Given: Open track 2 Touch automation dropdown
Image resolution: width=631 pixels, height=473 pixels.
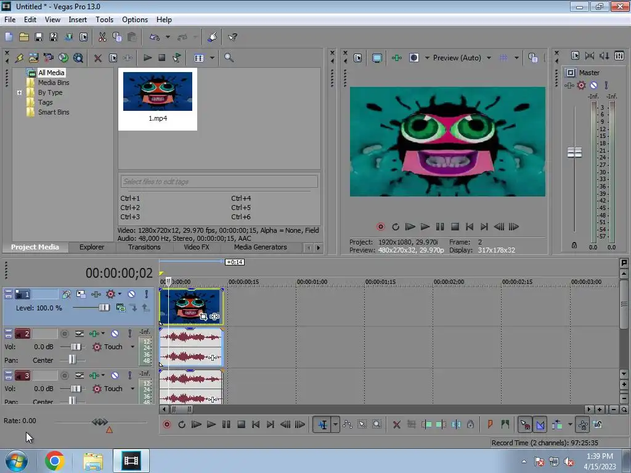Looking at the screenshot, I should (132, 347).
